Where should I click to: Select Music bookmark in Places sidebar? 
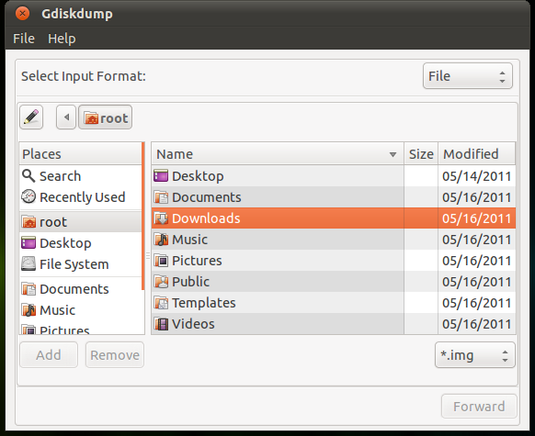tap(81, 310)
